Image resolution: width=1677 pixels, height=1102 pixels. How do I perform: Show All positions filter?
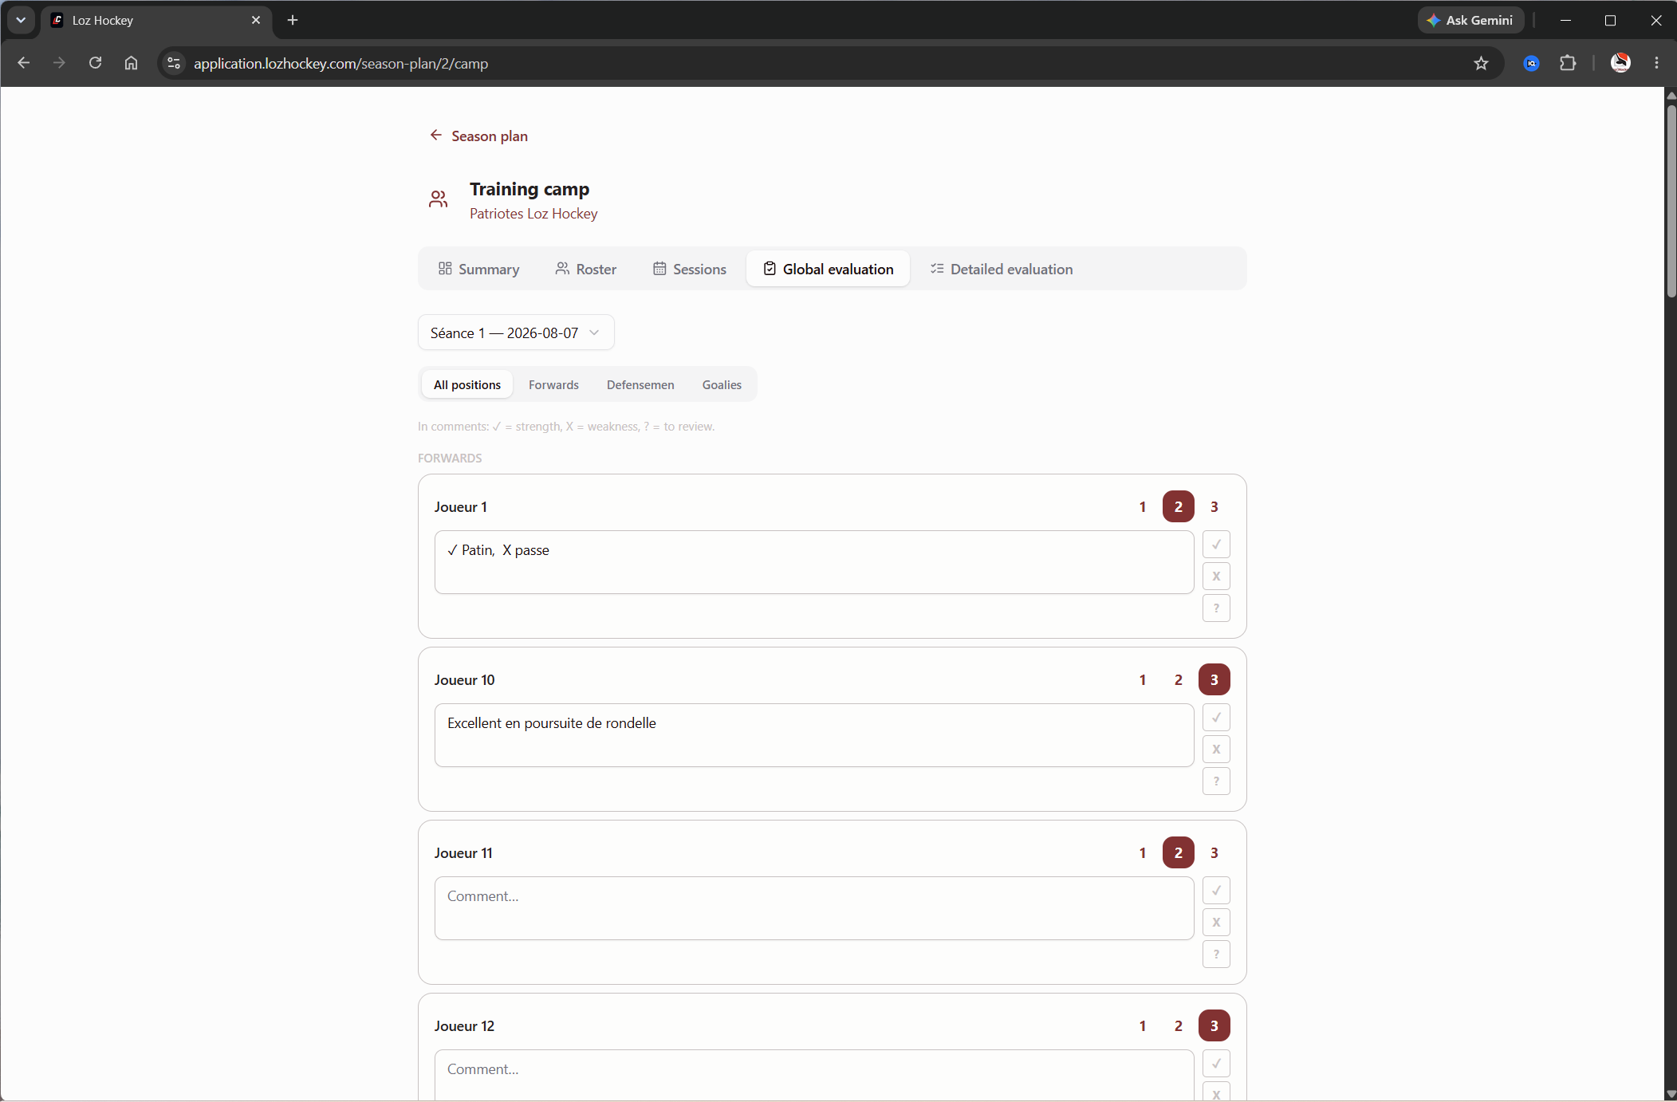pyautogui.click(x=467, y=385)
